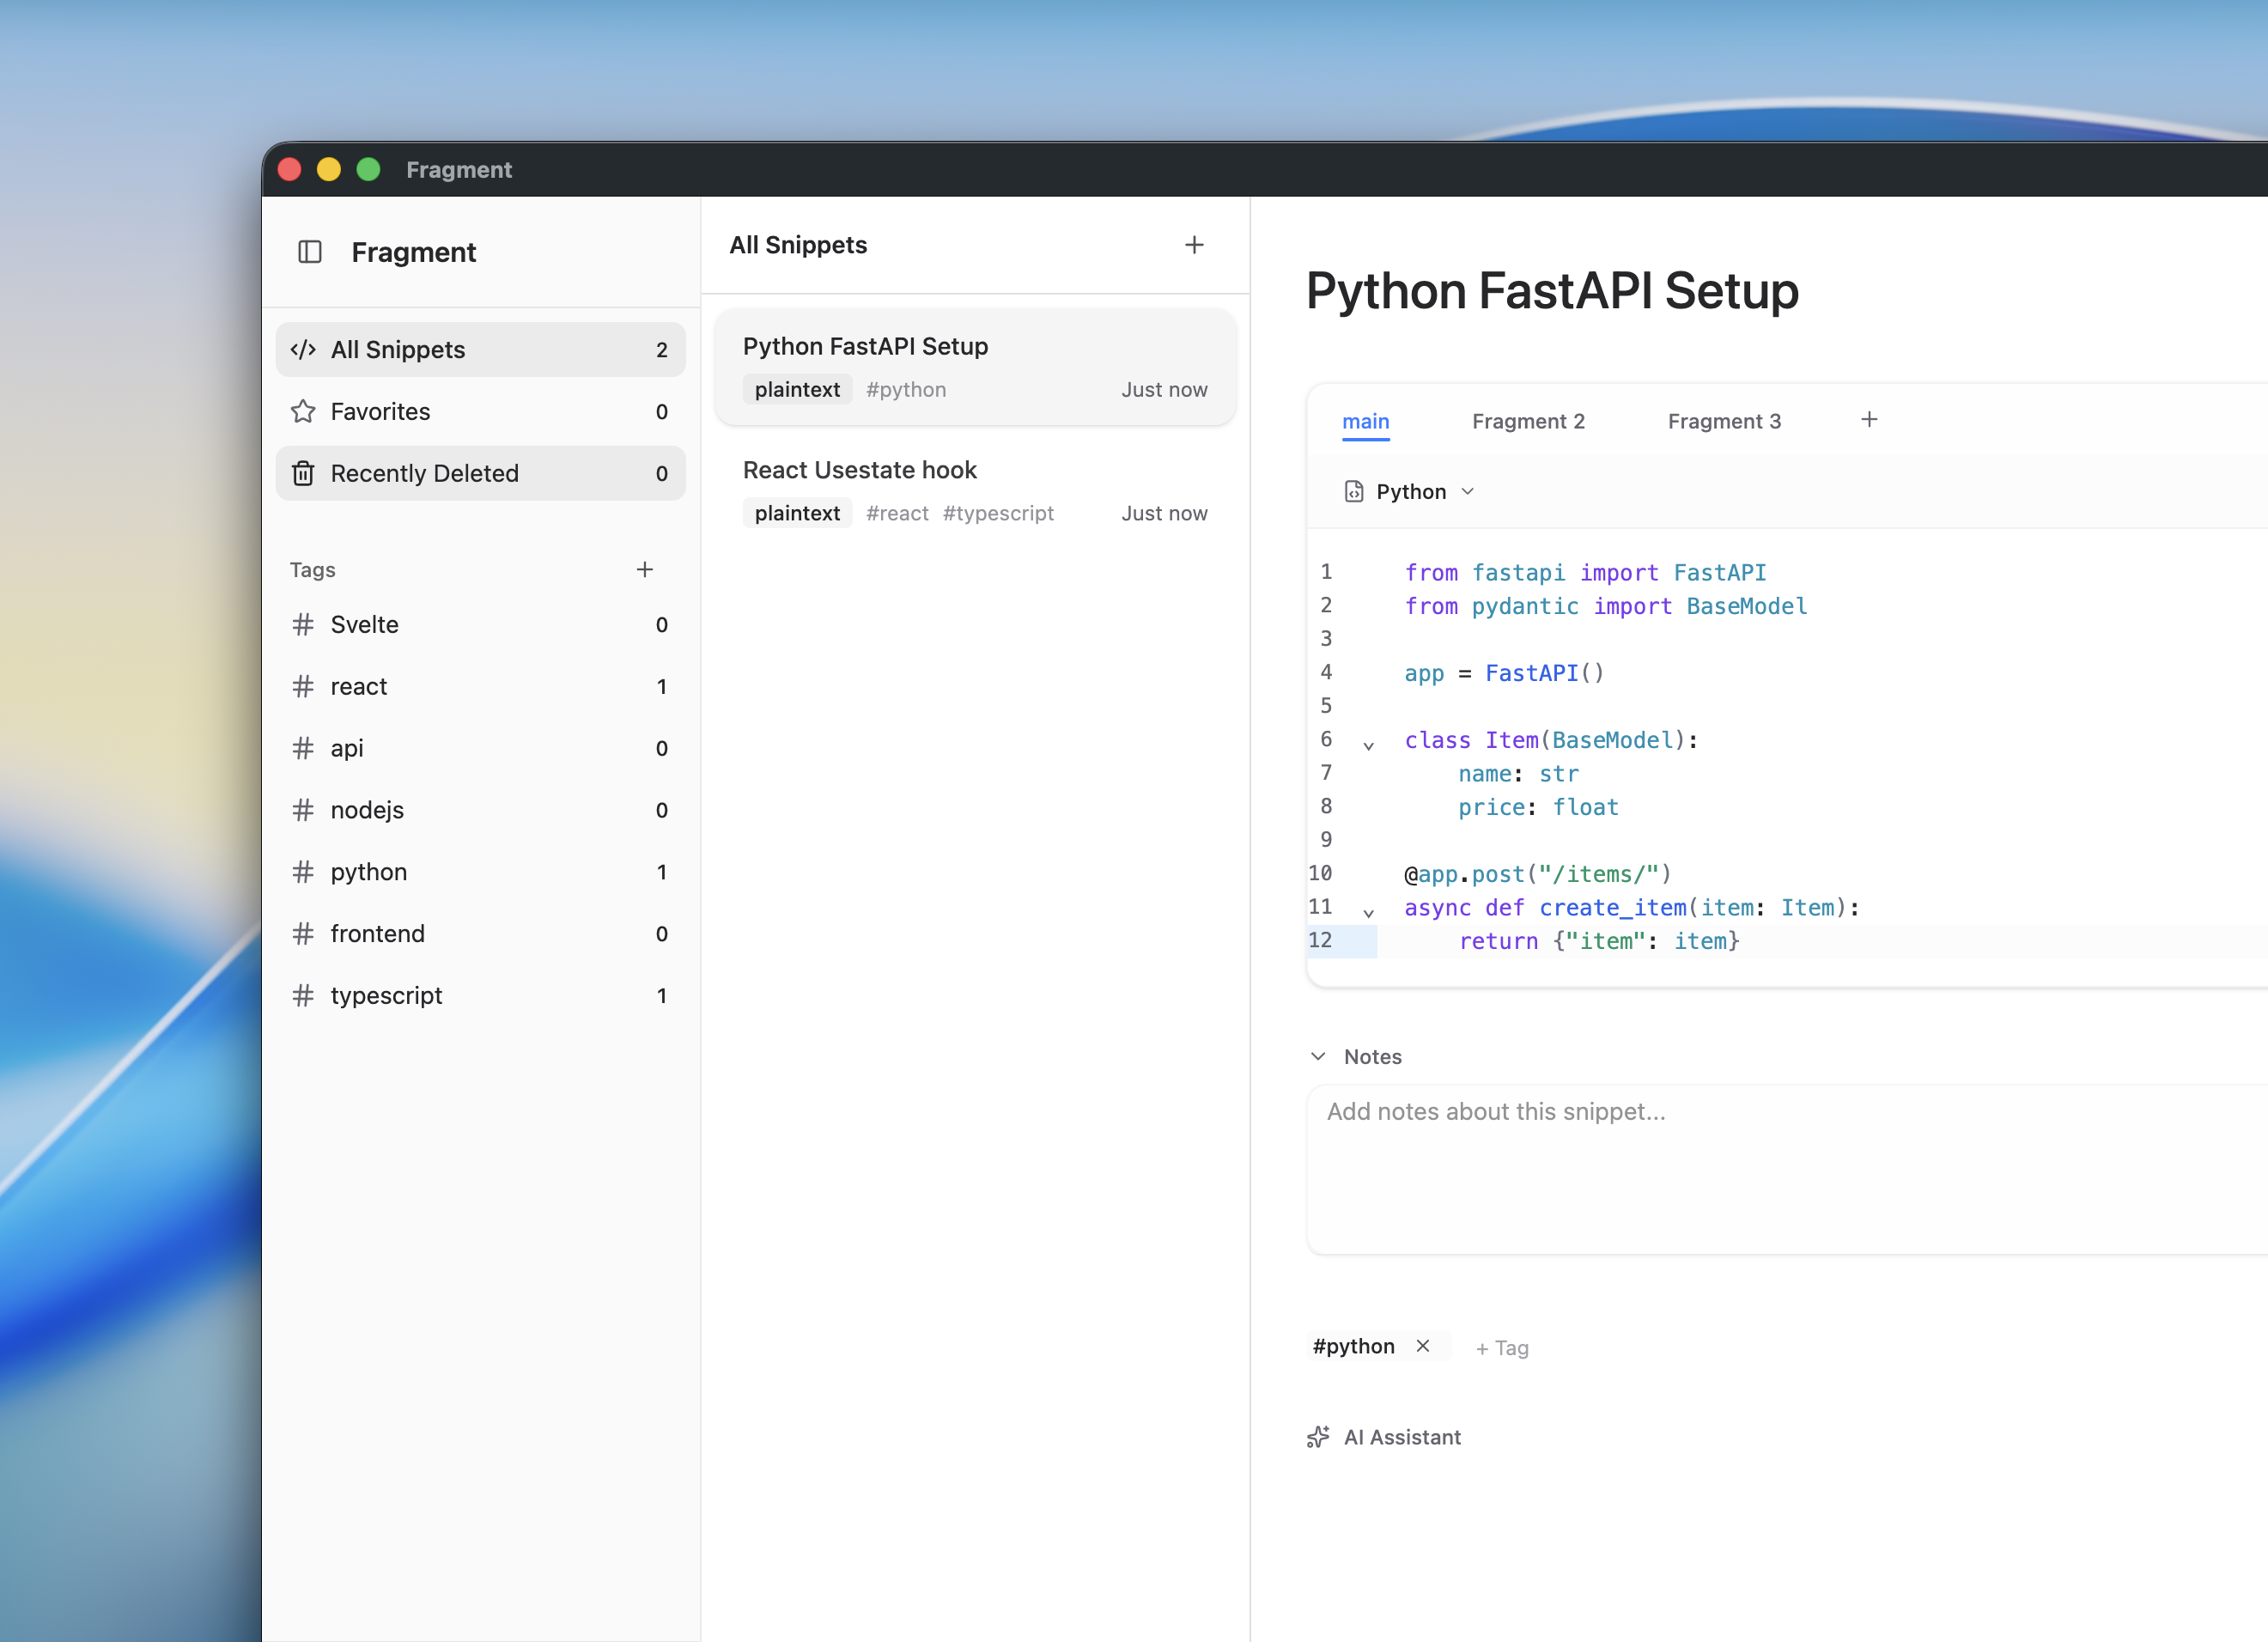The width and height of the screenshot is (2268, 1642).
Task: Click the + Tag button
Action: pos(1501,1348)
